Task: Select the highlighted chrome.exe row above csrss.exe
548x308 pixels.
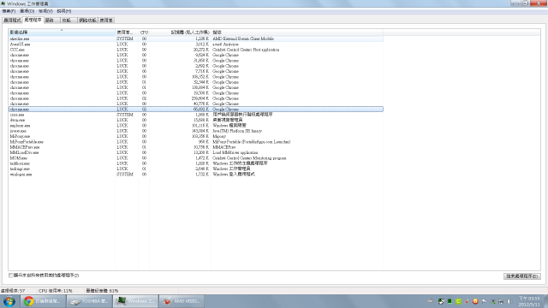Action: click(196, 110)
